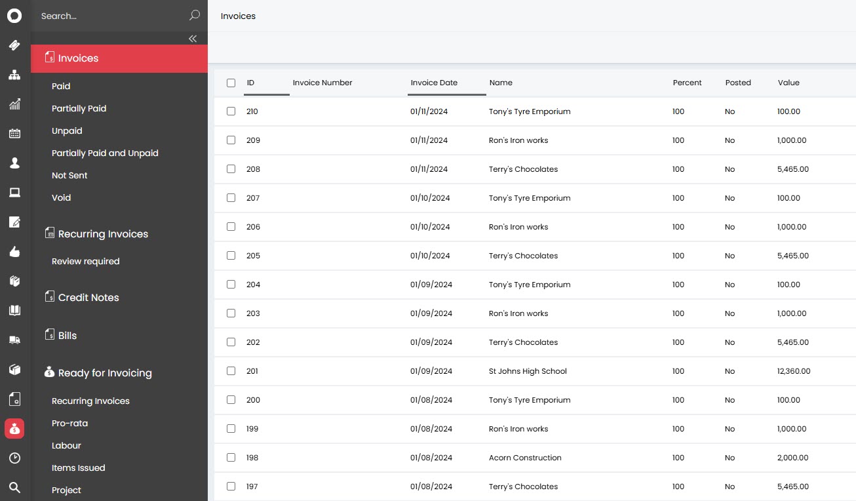This screenshot has height=501, width=856.
Task: Open Review required under Recurring Invoices
Action: click(85, 261)
